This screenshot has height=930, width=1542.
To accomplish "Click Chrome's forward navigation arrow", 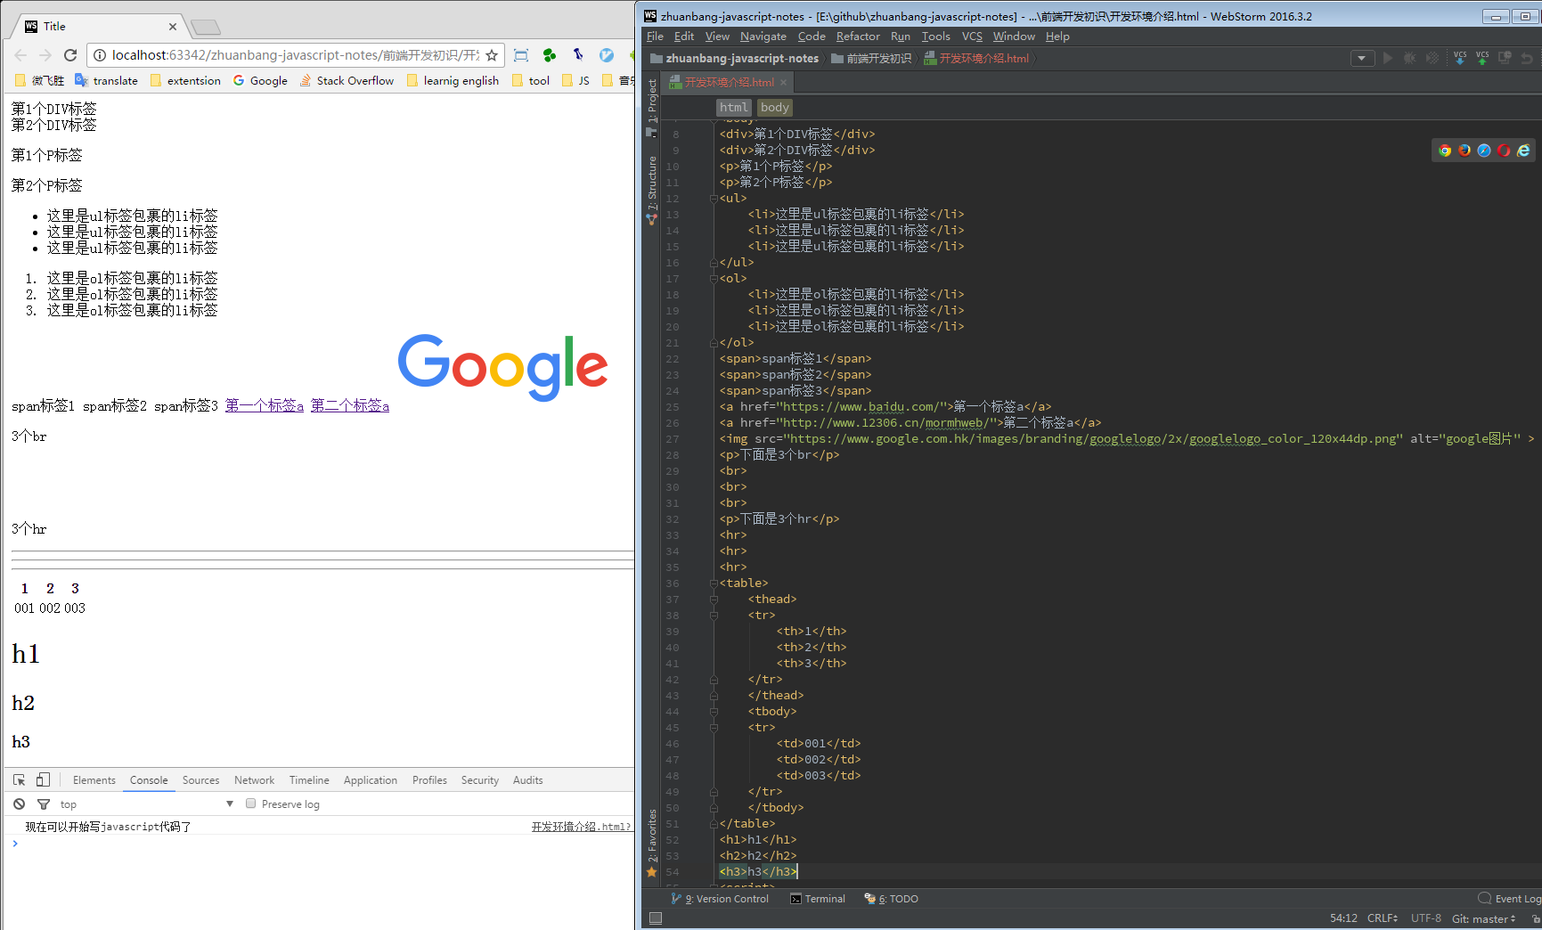I will pyautogui.click(x=45, y=55).
